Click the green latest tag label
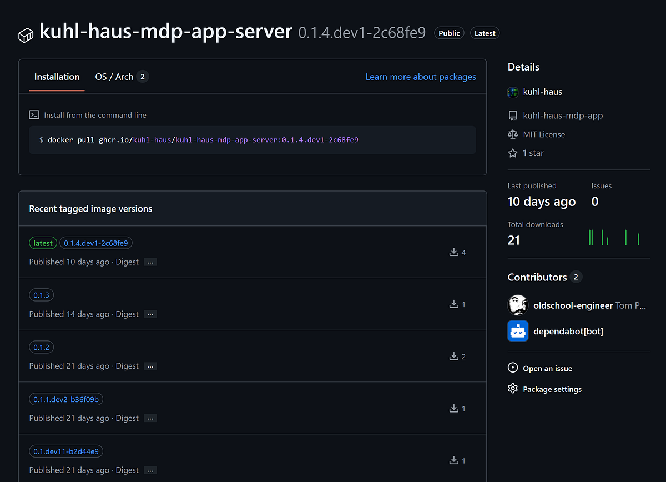 pyautogui.click(x=43, y=243)
